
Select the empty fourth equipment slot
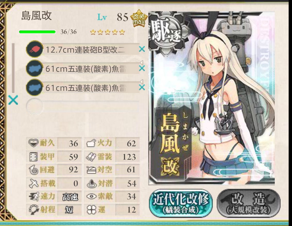coord(83,107)
